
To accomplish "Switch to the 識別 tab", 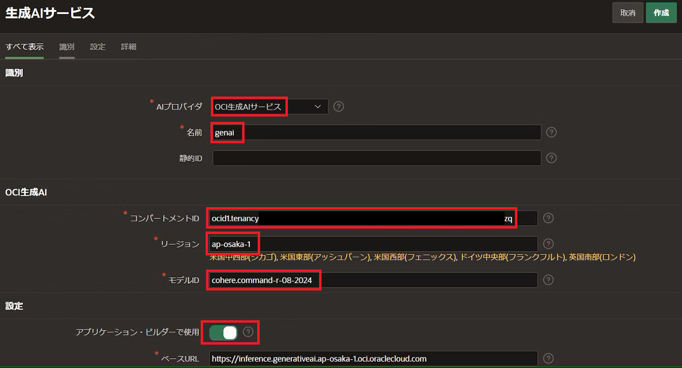I will pos(67,47).
